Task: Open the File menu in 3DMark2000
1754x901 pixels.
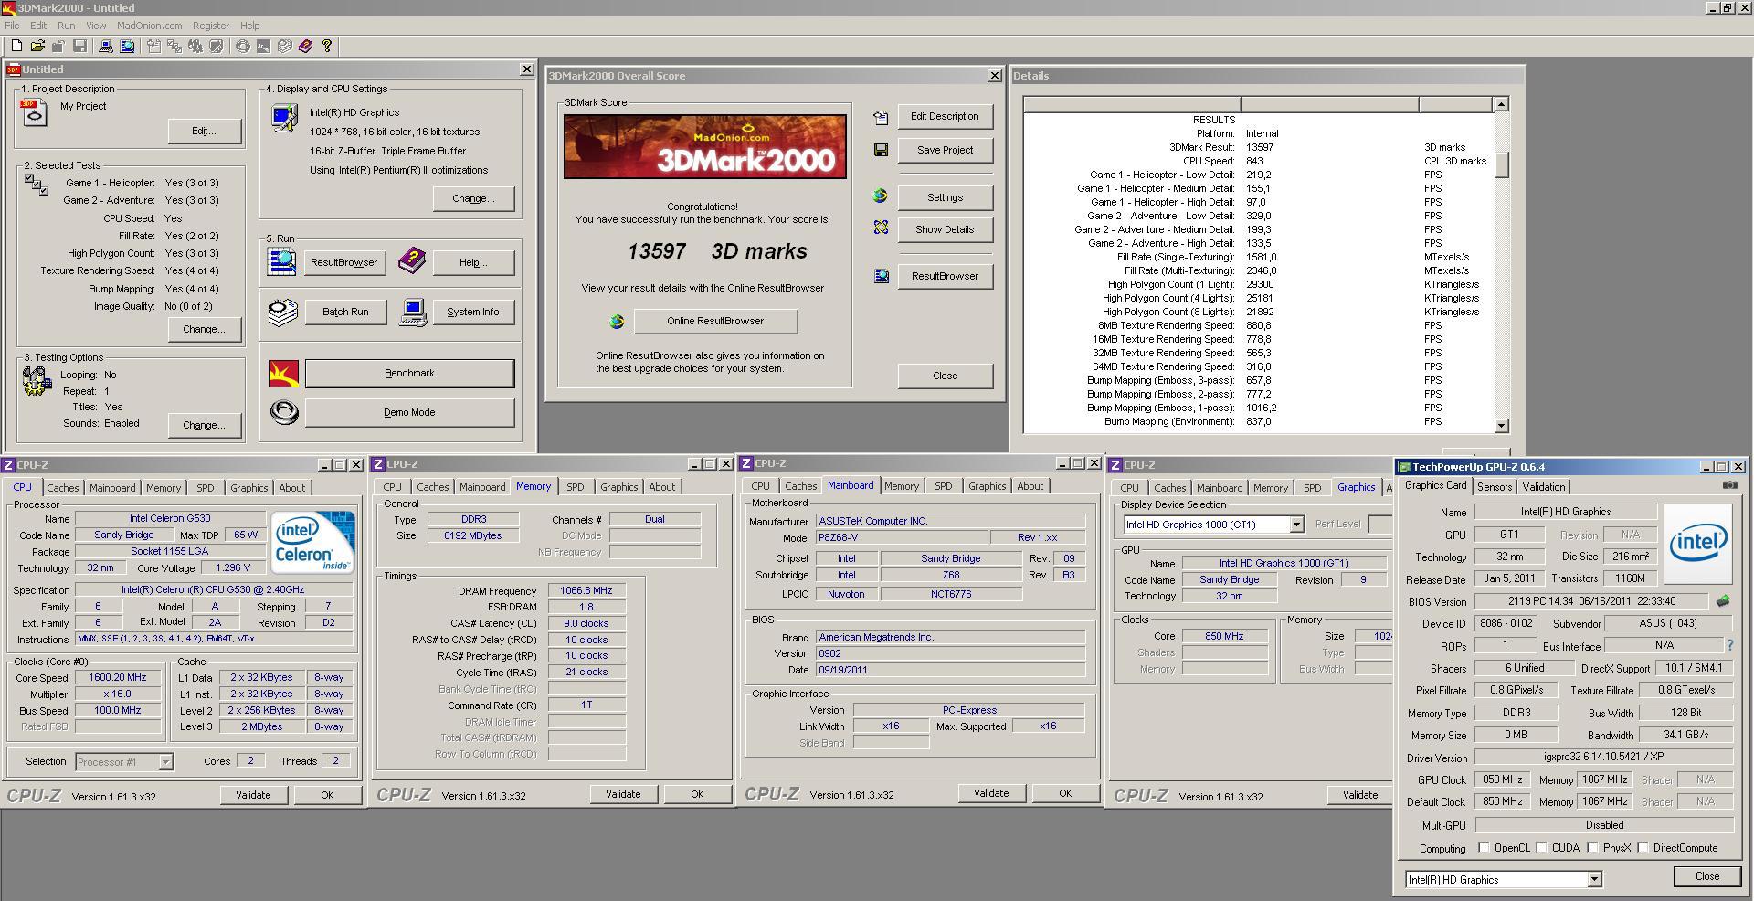Action: click(12, 26)
